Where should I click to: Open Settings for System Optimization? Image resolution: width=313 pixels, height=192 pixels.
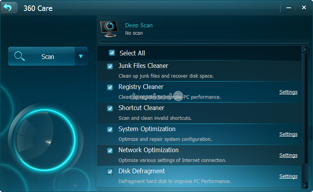288,134
